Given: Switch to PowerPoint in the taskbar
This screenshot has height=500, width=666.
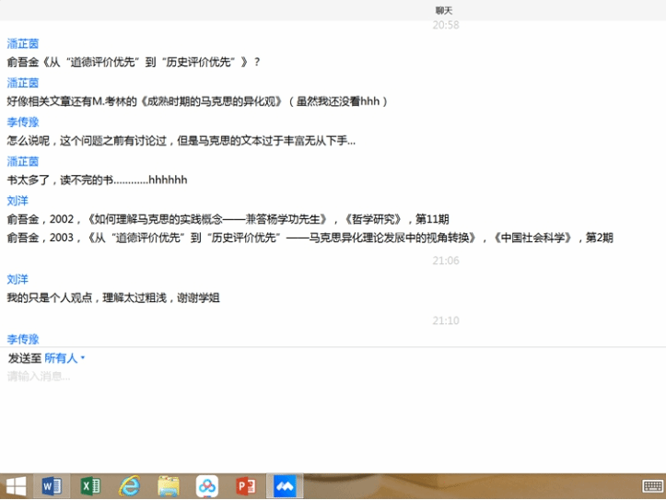Looking at the screenshot, I should [245, 485].
